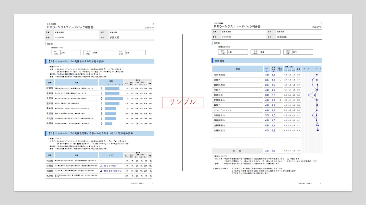
Task: Click the 他者全体 line marker icon in results header
Action: coord(273,71)
